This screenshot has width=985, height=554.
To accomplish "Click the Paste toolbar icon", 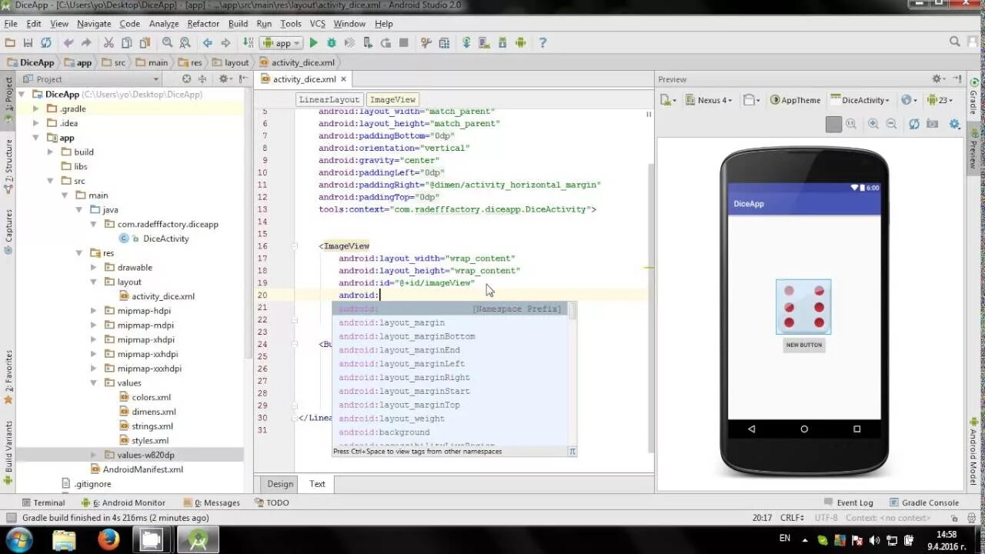I will (x=144, y=43).
